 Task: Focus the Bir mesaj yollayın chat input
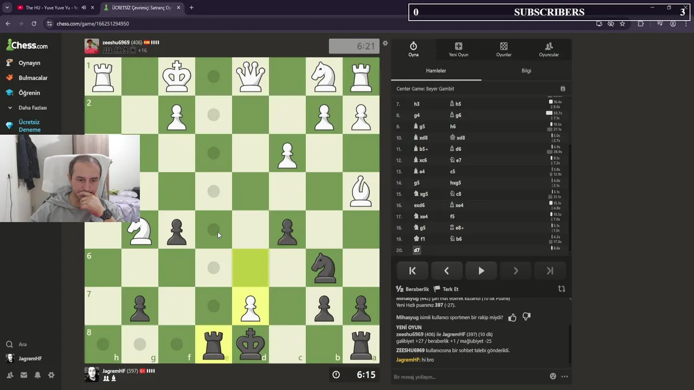469,376
